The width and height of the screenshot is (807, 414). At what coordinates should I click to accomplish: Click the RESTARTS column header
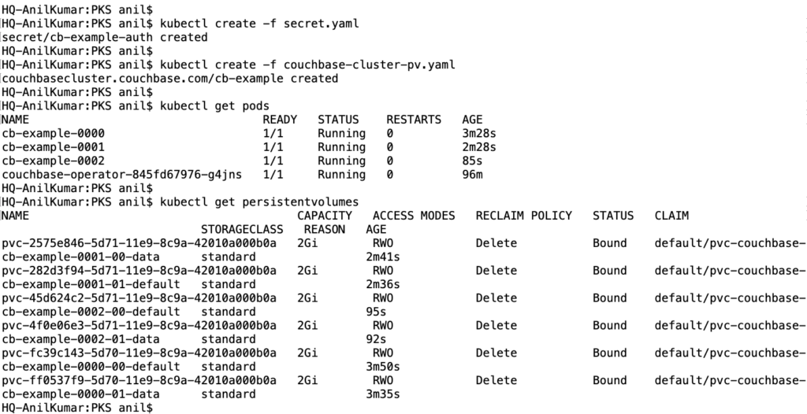click(414, 120)
